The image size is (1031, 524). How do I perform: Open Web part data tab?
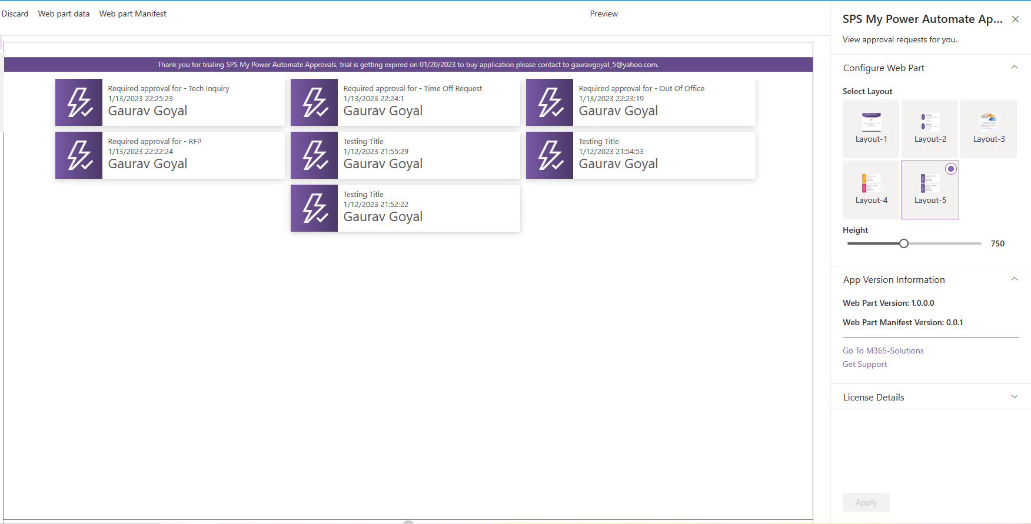[64, 14]
